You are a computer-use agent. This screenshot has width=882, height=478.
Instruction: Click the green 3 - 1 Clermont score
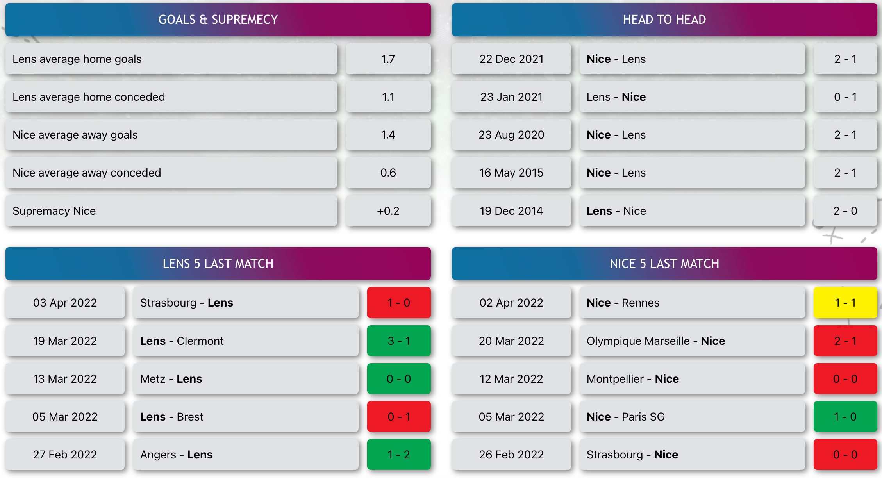tap(399, 341)
